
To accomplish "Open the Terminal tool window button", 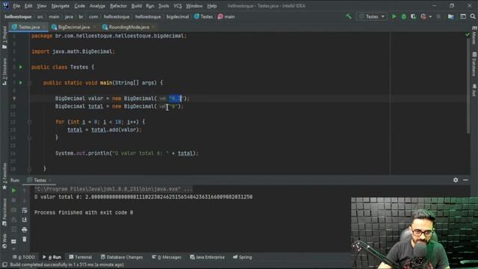I will tap(80, 257).
